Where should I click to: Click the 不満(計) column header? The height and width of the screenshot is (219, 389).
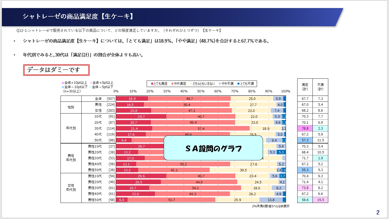[x=320, y=87]
